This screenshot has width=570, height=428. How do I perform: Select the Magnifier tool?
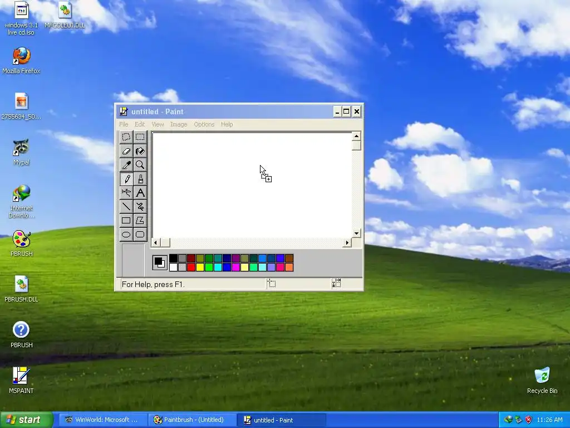click(140, 165)
